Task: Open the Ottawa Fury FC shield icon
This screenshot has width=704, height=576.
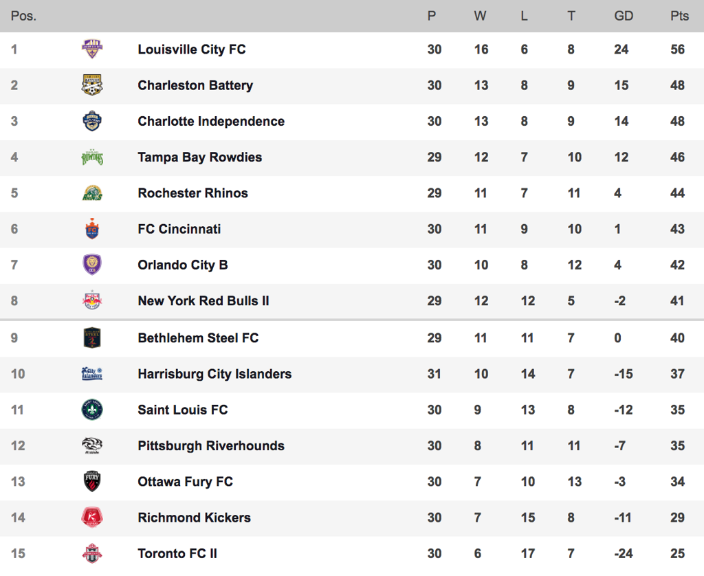Action: 92,481
